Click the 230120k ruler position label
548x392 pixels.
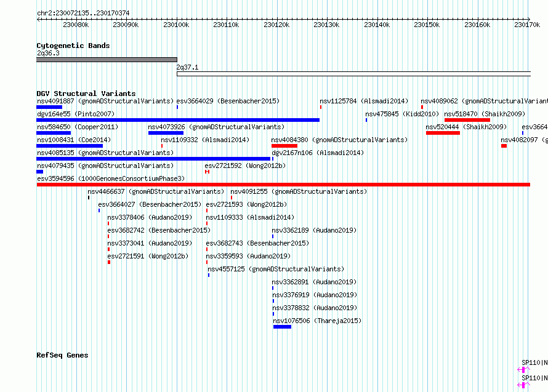point(276,25)
